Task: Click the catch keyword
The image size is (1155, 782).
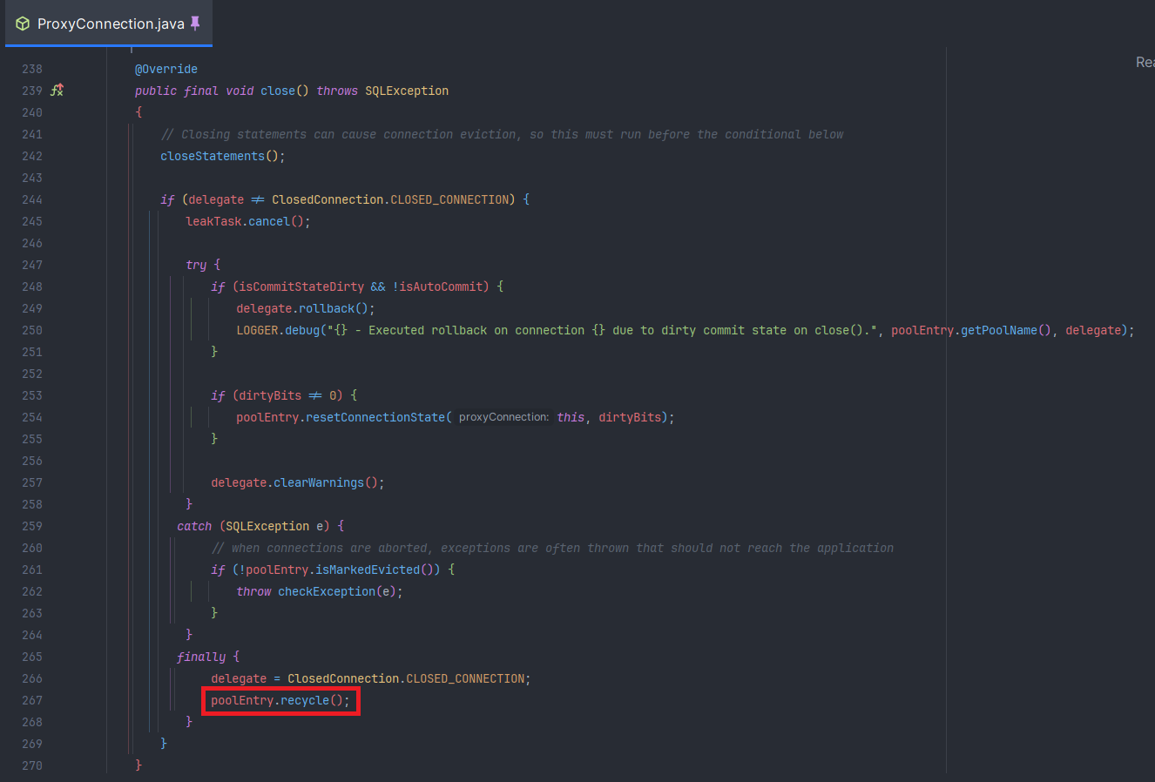Action: coord(194,526)
